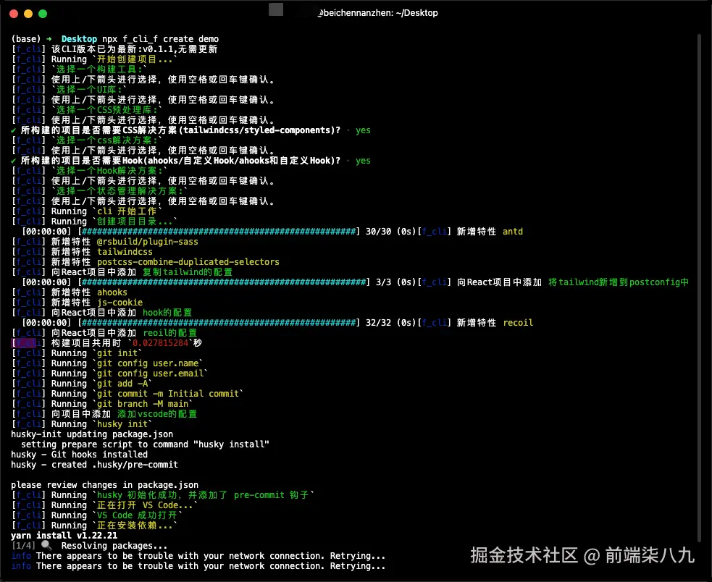Click the red build time '0.027815284'

[x=160, y=343]
